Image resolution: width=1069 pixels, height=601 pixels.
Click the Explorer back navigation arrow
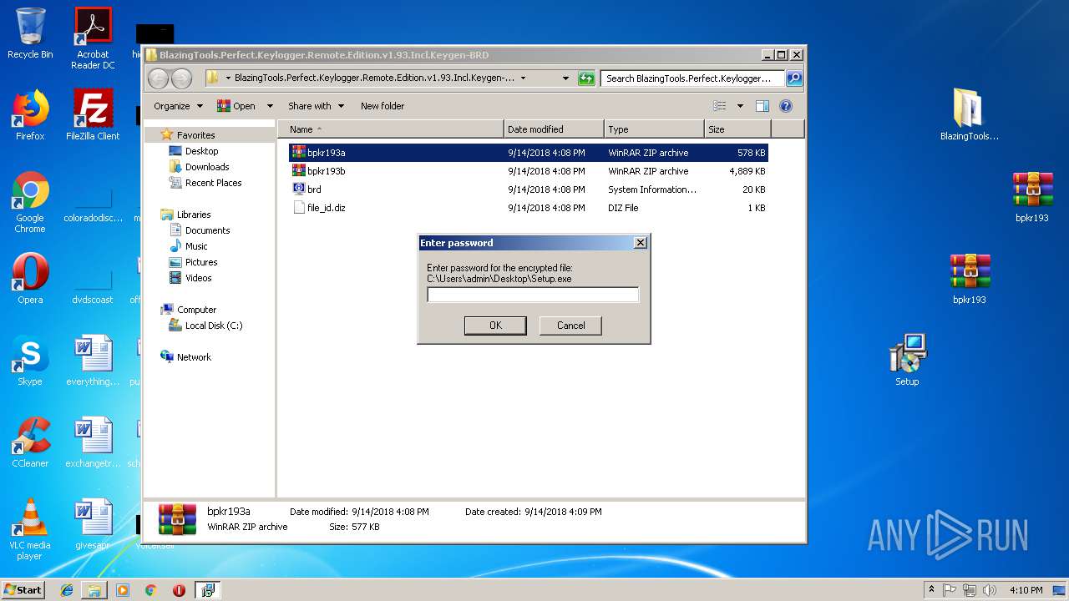(158, 78)
